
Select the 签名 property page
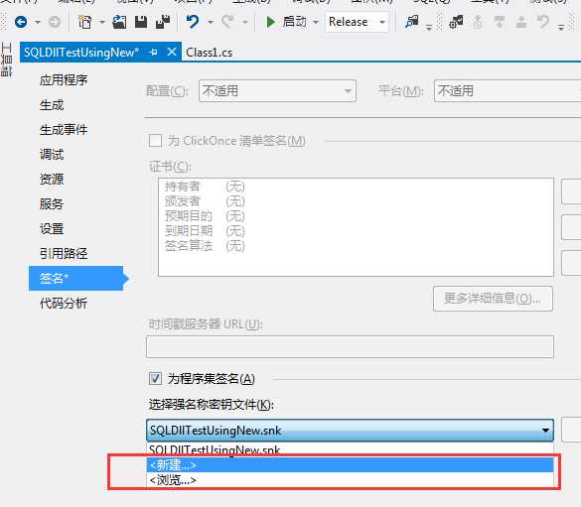75,278
